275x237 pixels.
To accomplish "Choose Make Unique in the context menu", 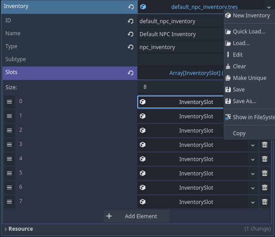I will coord(249,78).
